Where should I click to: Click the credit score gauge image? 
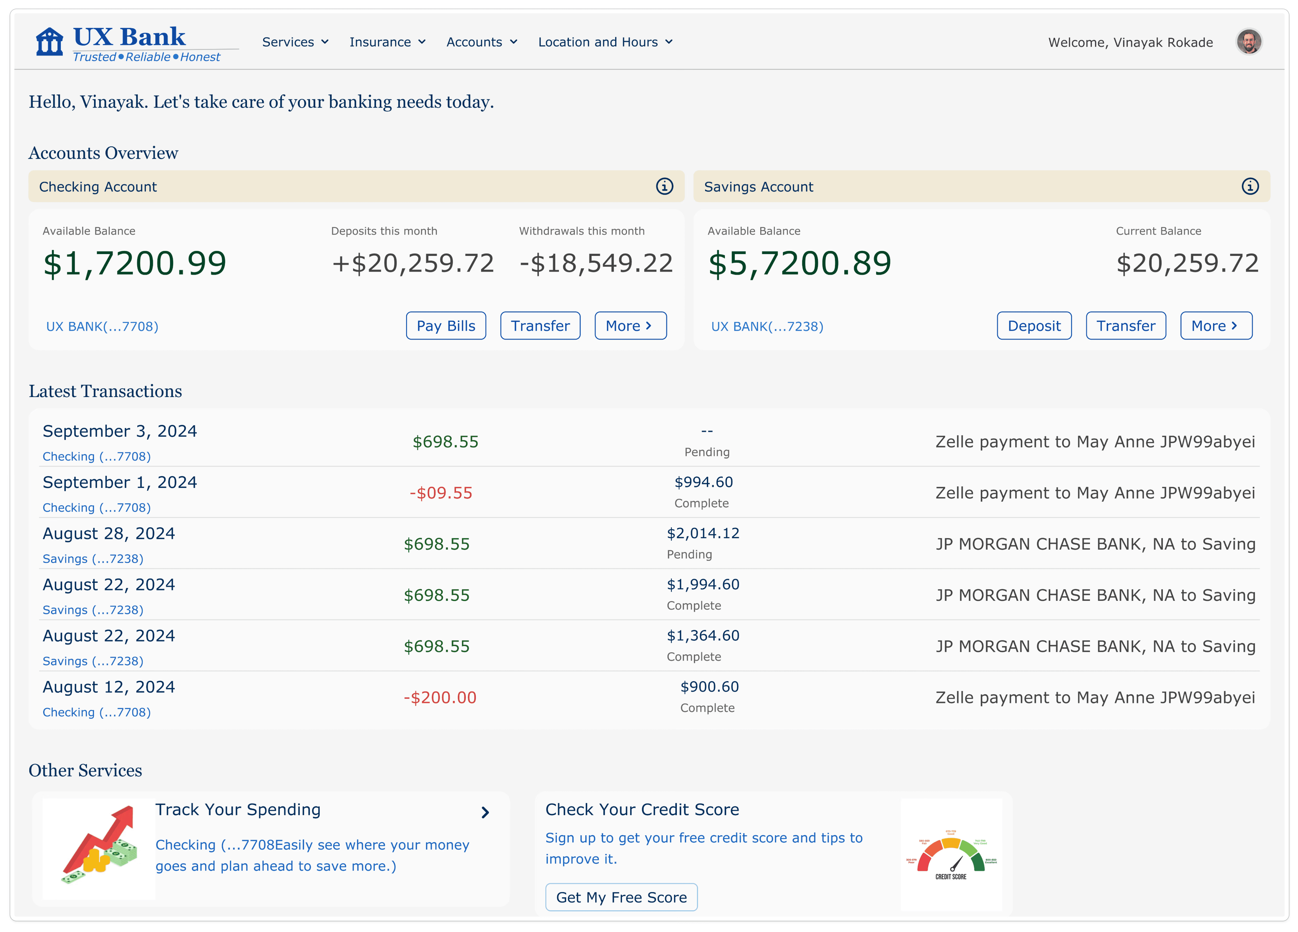[x=951, y=855]
